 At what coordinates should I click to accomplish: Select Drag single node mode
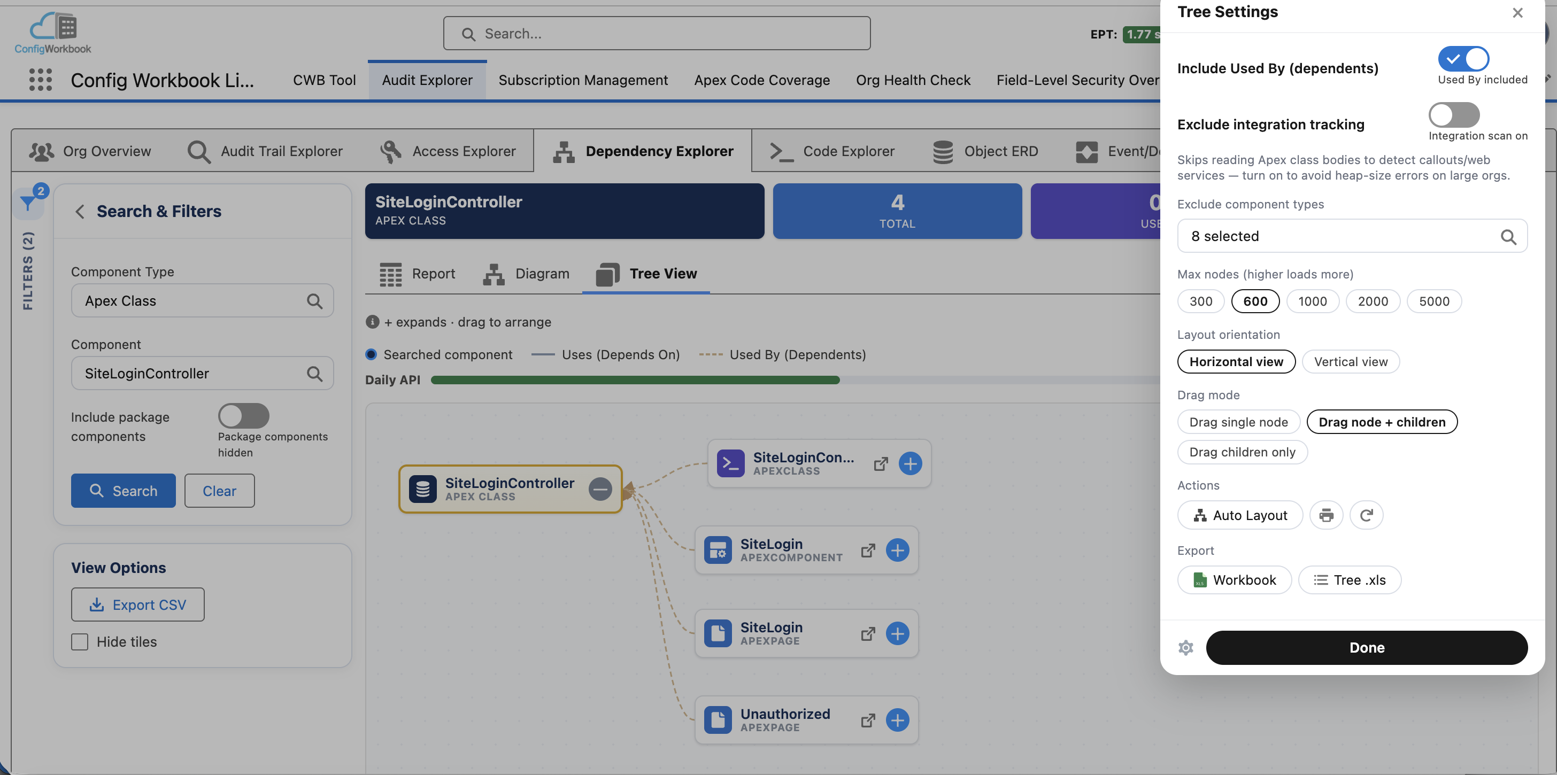1238,422
